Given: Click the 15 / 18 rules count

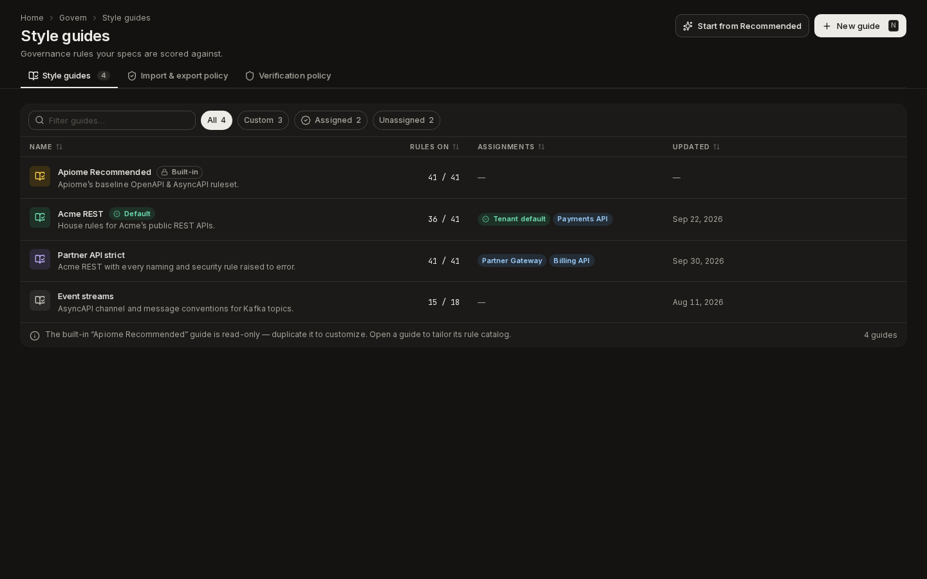Looking at the screenshot, I should tap(444, 302).
